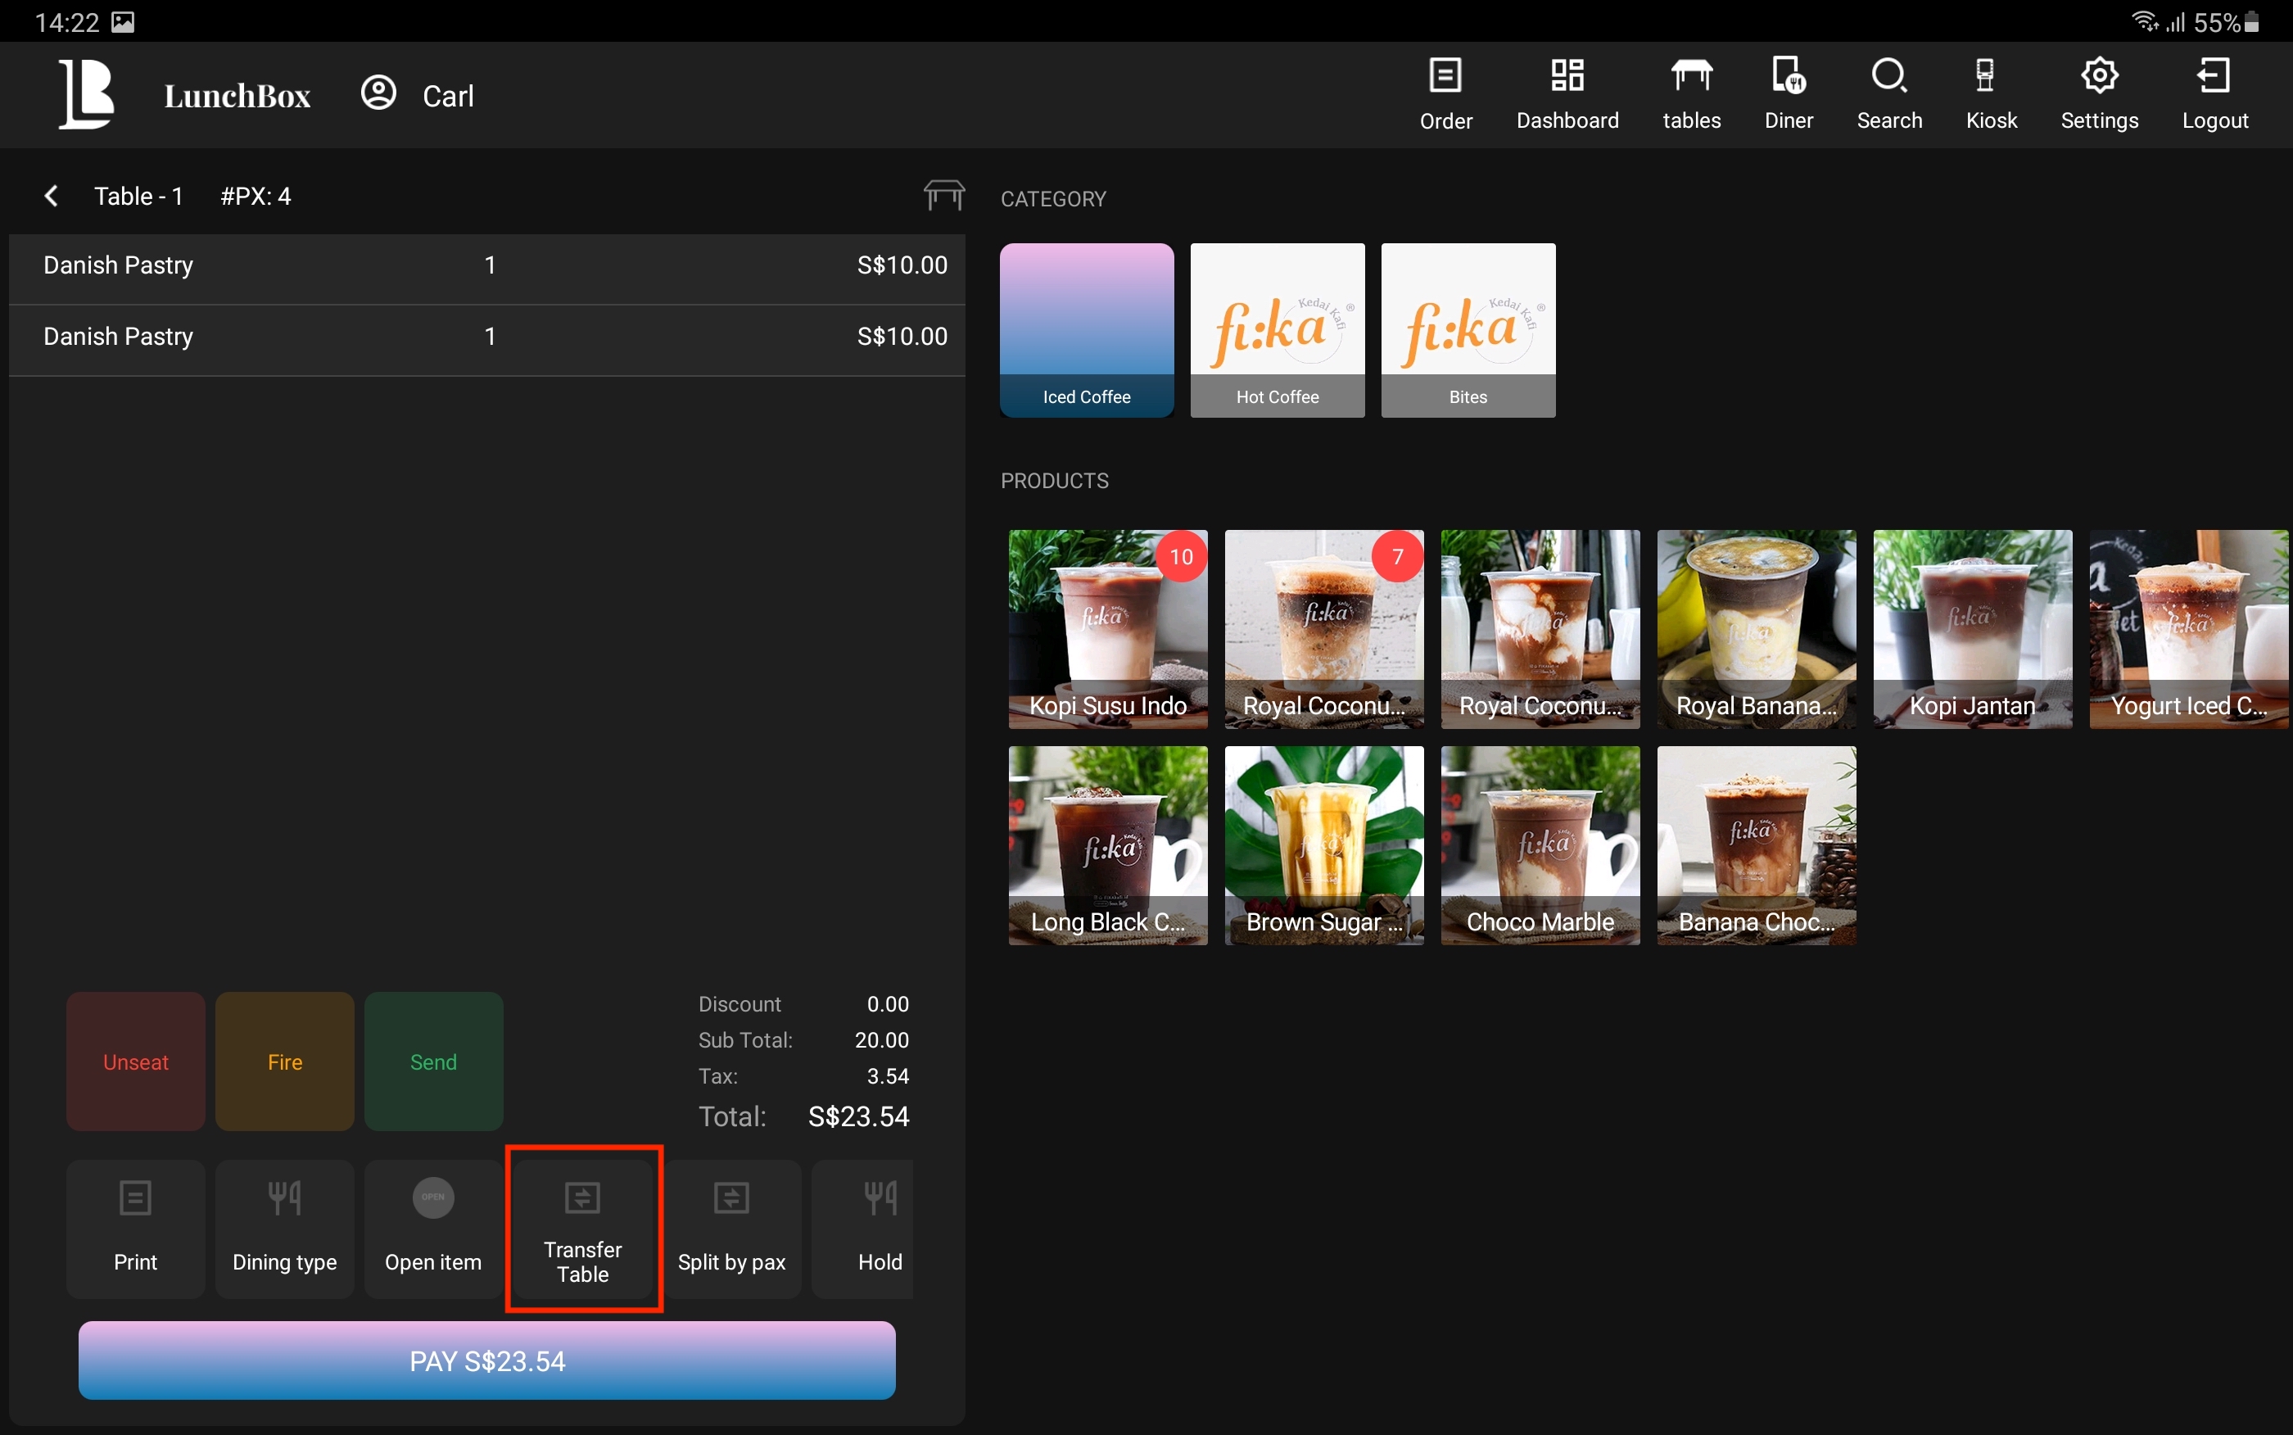Screen dimensions: 2293x1435
Task: Select the Hot Coffee category
Action: pos(1276,329)
